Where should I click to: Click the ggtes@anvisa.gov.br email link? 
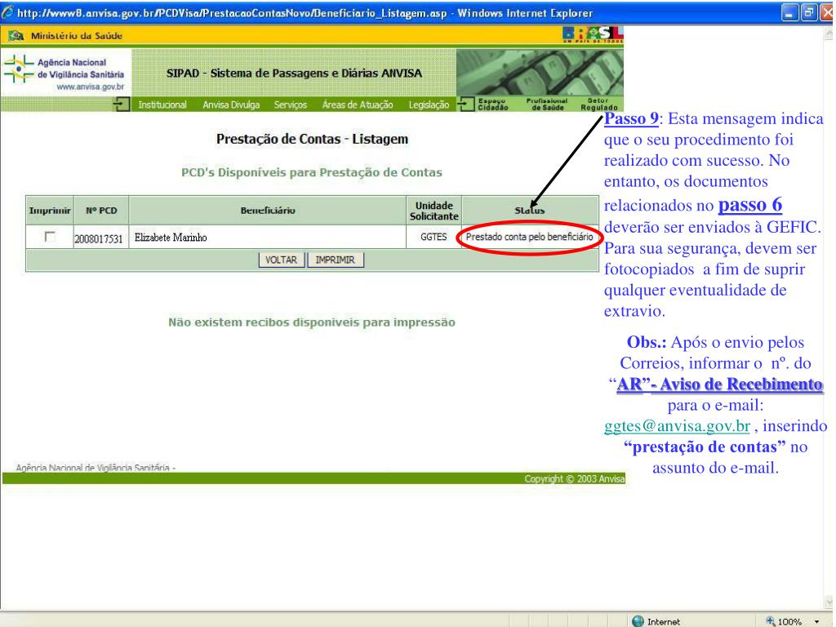677,427
